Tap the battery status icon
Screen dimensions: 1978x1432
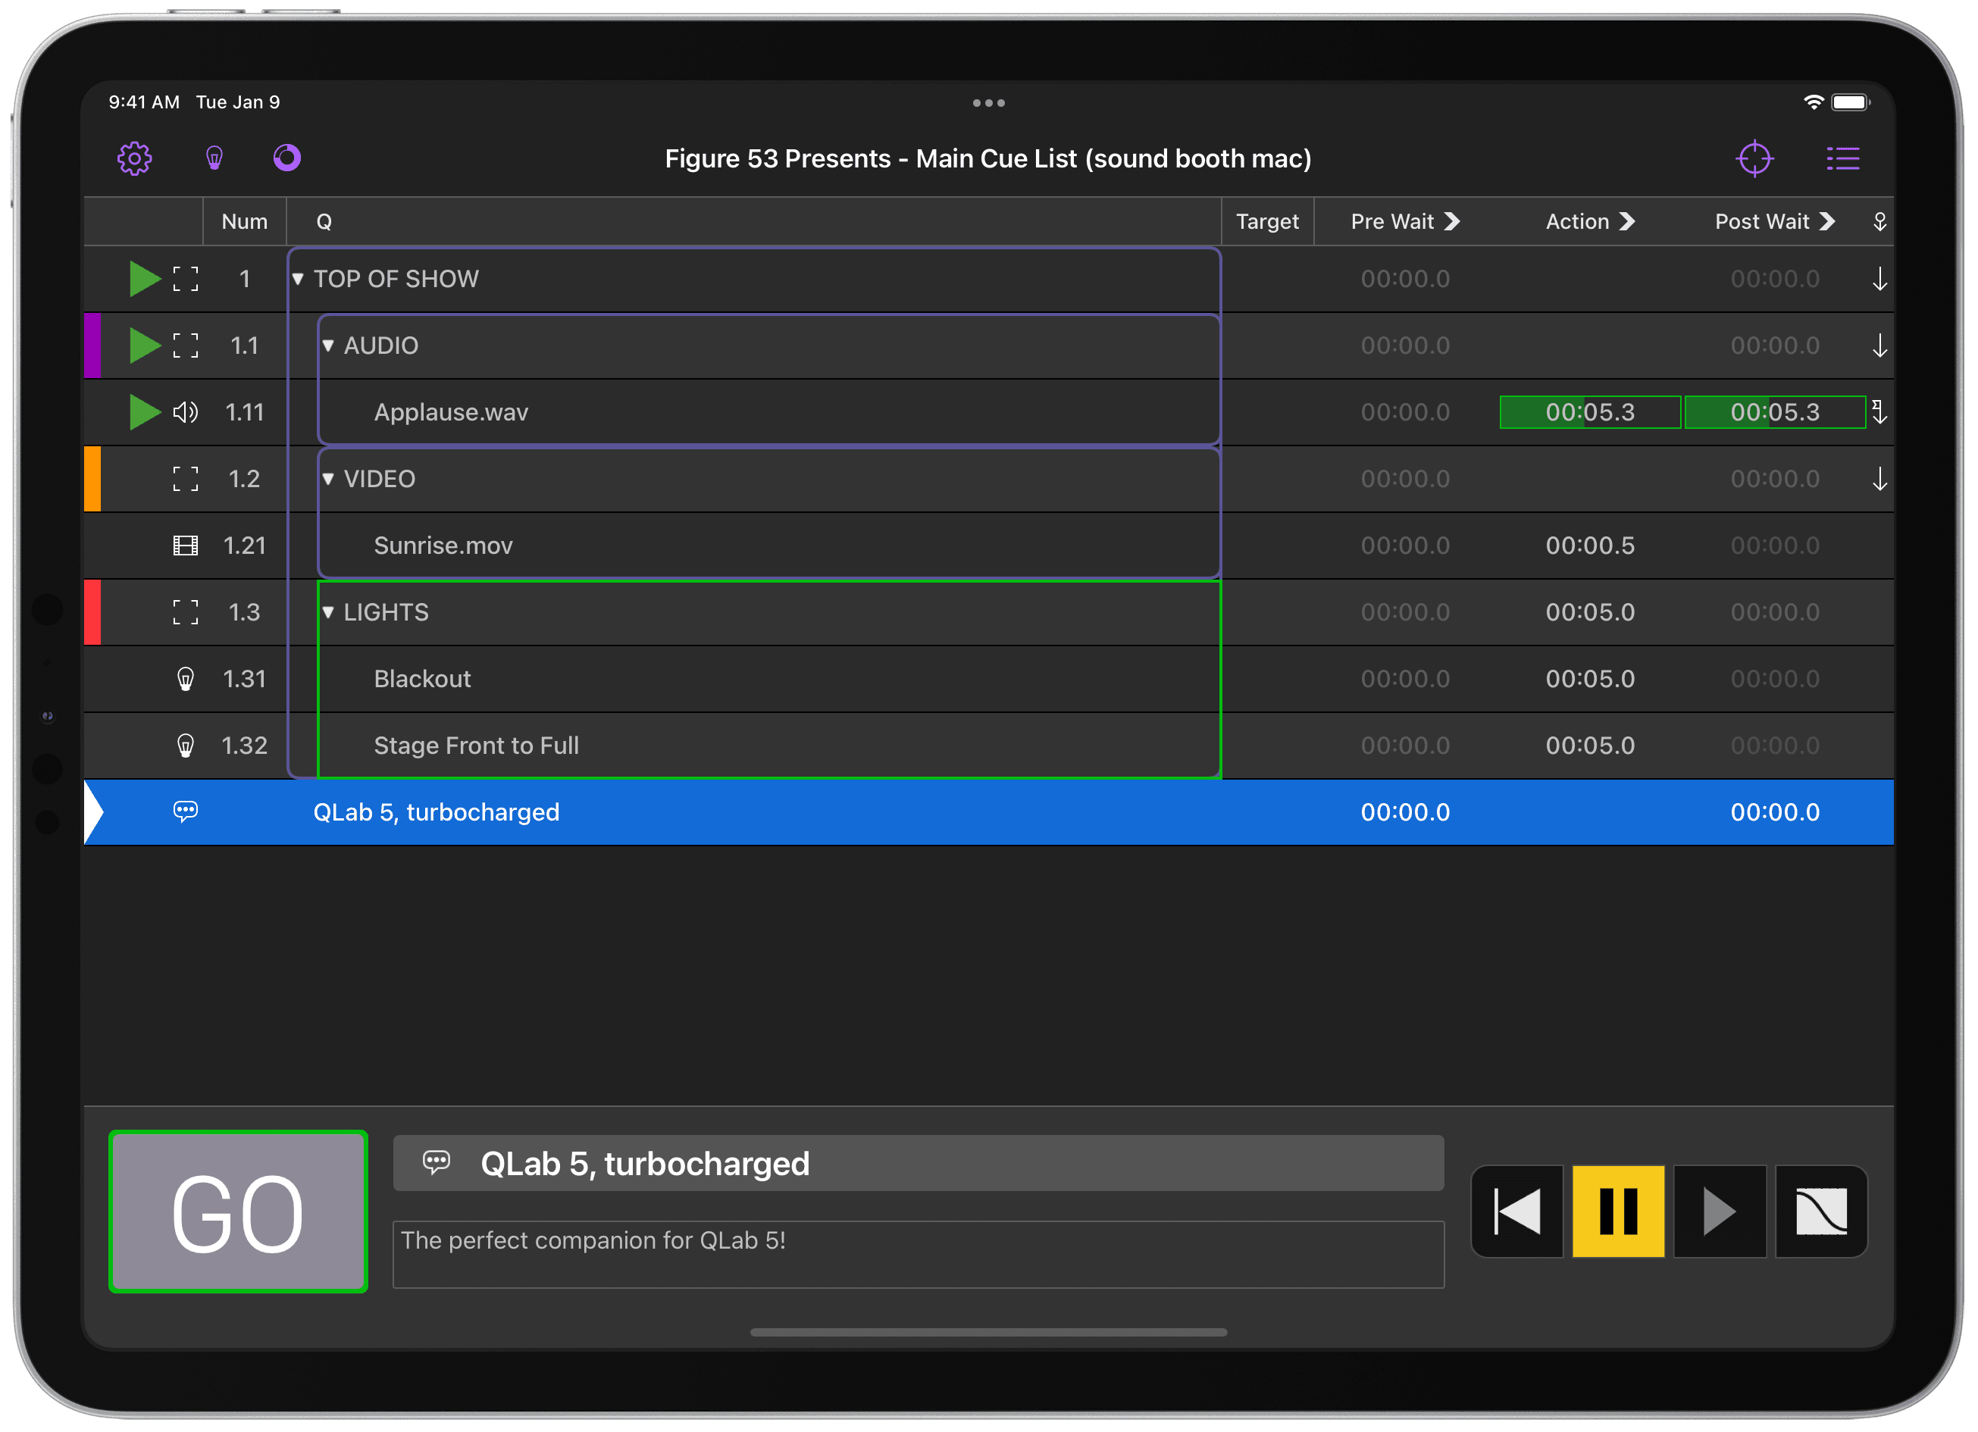[x=1850, y=102]
